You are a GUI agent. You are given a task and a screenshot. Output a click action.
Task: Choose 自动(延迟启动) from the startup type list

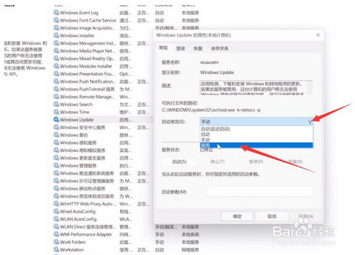pyautogui.click(x=256, y=129)
